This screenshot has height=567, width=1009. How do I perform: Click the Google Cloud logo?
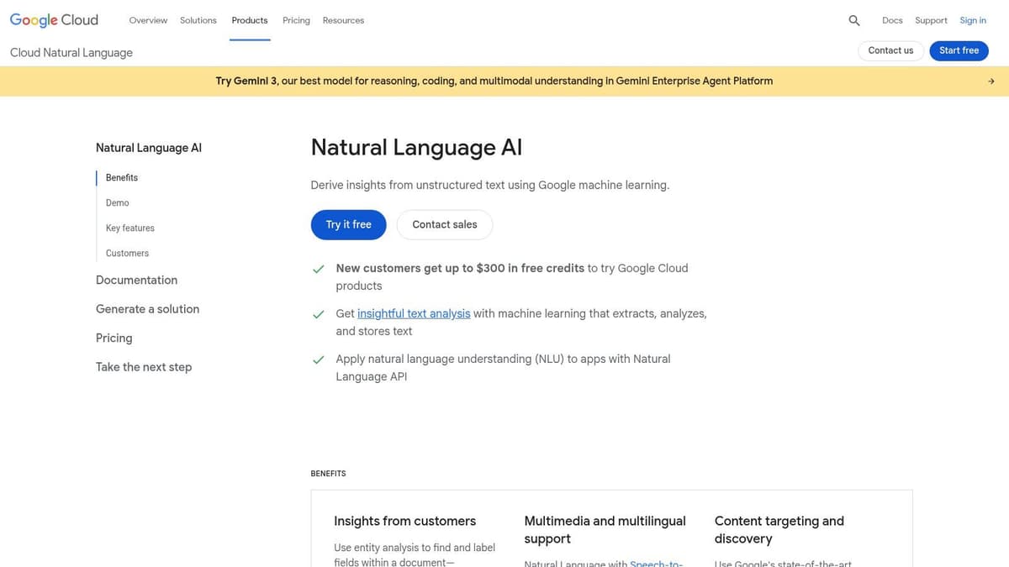[54, 20]
